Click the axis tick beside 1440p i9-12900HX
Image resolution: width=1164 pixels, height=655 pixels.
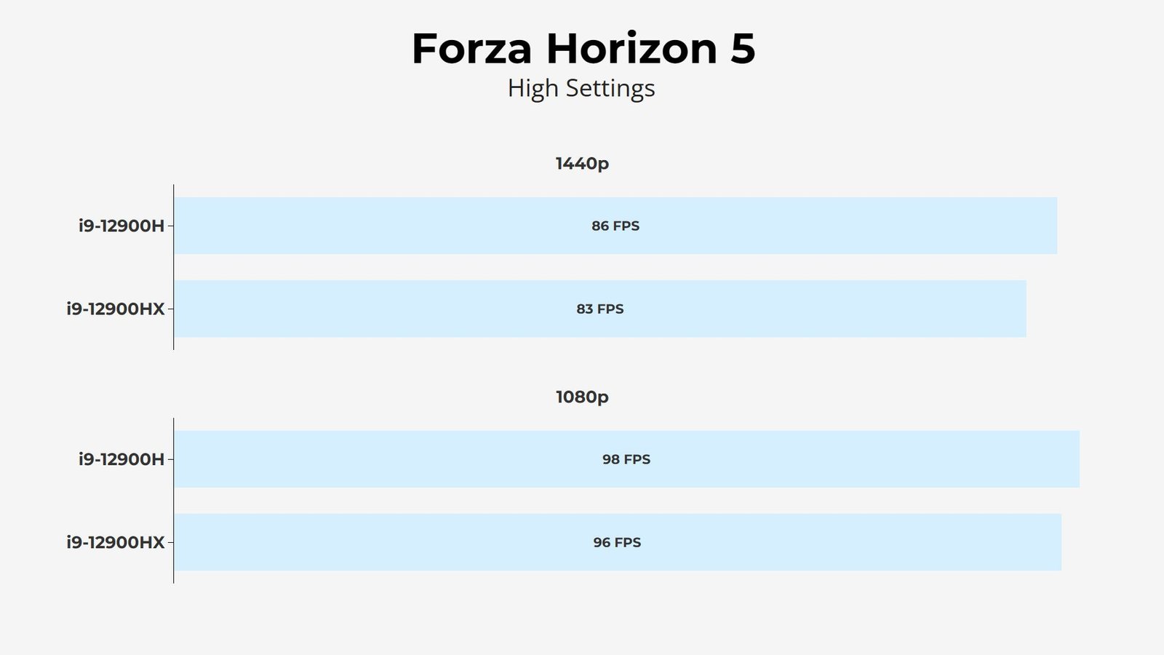pos(170,309)
